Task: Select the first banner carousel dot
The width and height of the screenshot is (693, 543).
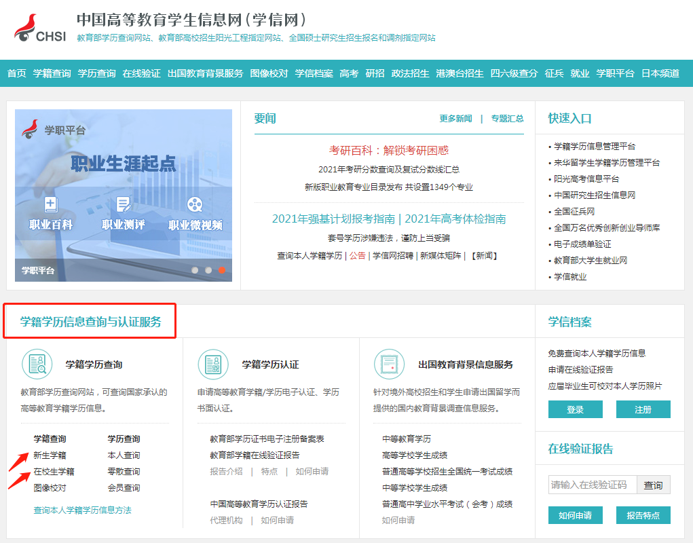Action: (195, 270)
